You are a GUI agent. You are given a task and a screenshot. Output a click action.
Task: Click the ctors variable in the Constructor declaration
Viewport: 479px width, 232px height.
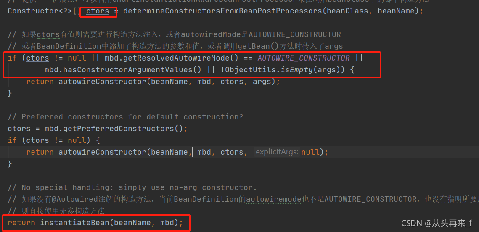coord(98,11)
